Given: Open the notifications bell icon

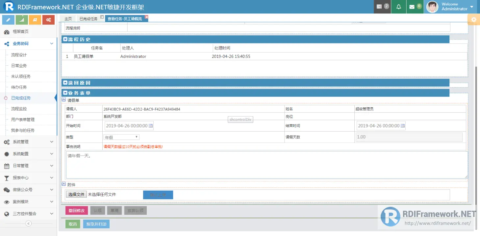Looking at the screenshot, I should (x=399, y=7).
